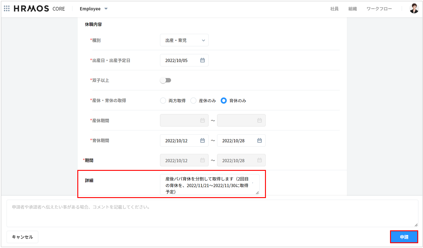The image size is (423, 248).
Task: Click calendar icon in 産休期間 end field
Action: (x=259, y=120)
